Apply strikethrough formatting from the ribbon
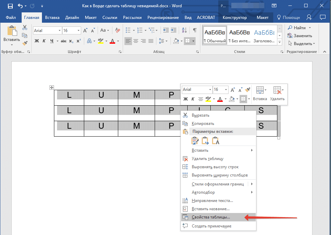Image resolution: width=331 pixels, height=235 pixels. [64, 41]
